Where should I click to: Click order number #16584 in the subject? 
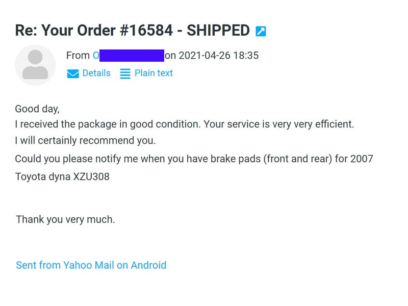click(146, 31)
